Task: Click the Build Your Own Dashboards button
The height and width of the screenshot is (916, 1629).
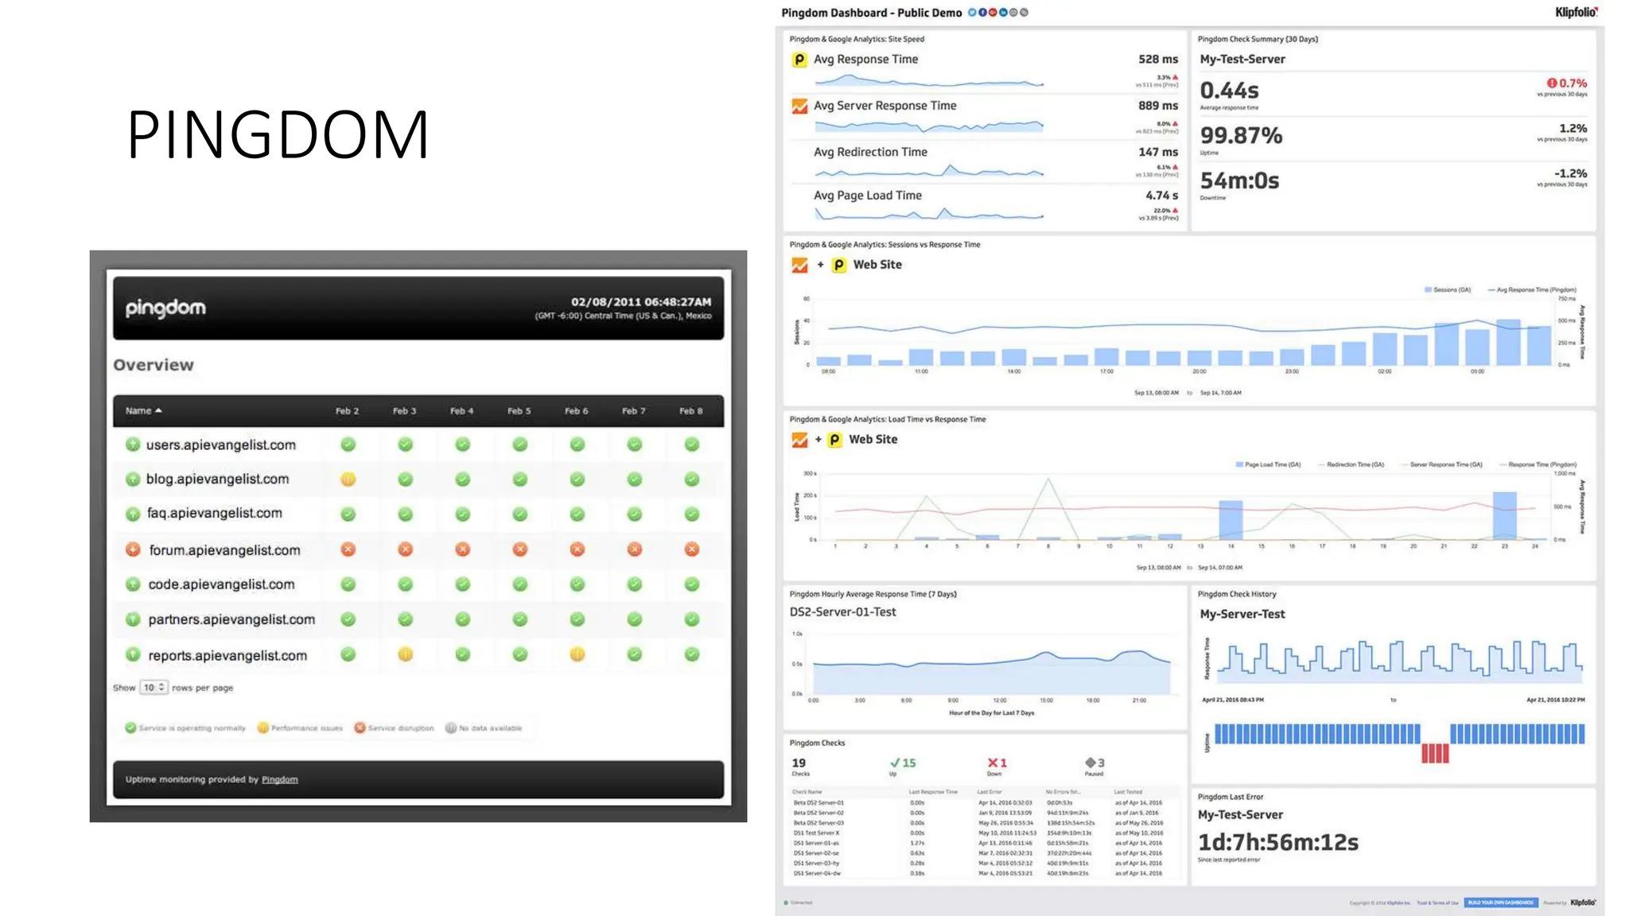Action: pos(1501,902)
